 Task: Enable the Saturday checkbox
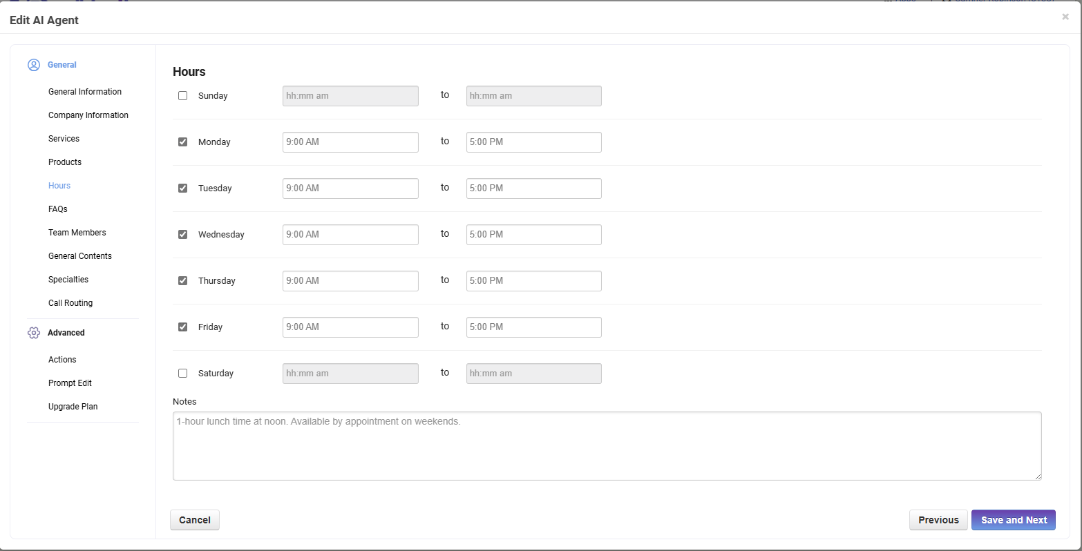(183, 374)
